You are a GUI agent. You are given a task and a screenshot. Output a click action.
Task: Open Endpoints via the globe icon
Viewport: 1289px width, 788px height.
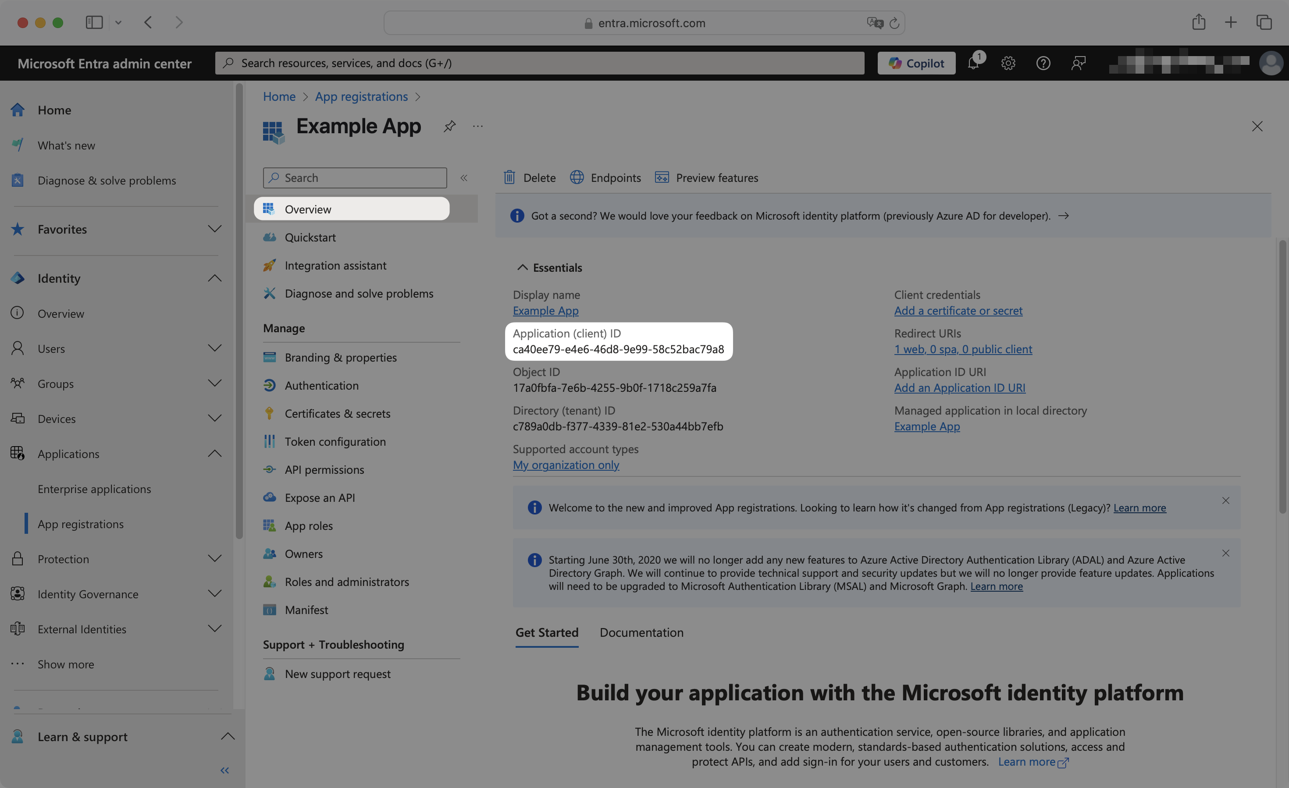pos(577,177)
